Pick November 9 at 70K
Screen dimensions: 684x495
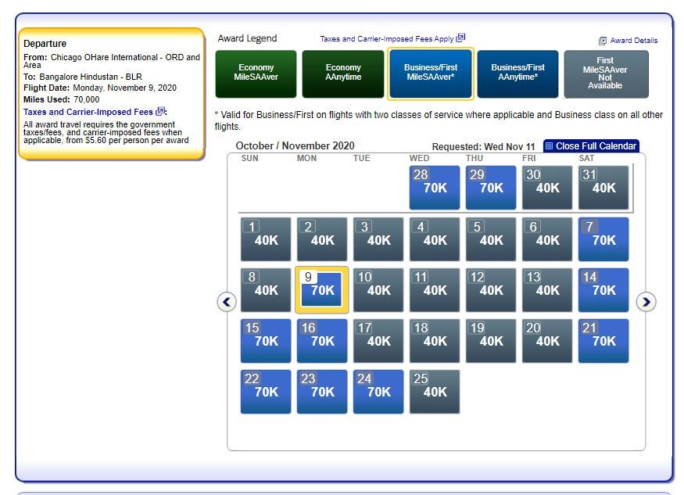322,289
